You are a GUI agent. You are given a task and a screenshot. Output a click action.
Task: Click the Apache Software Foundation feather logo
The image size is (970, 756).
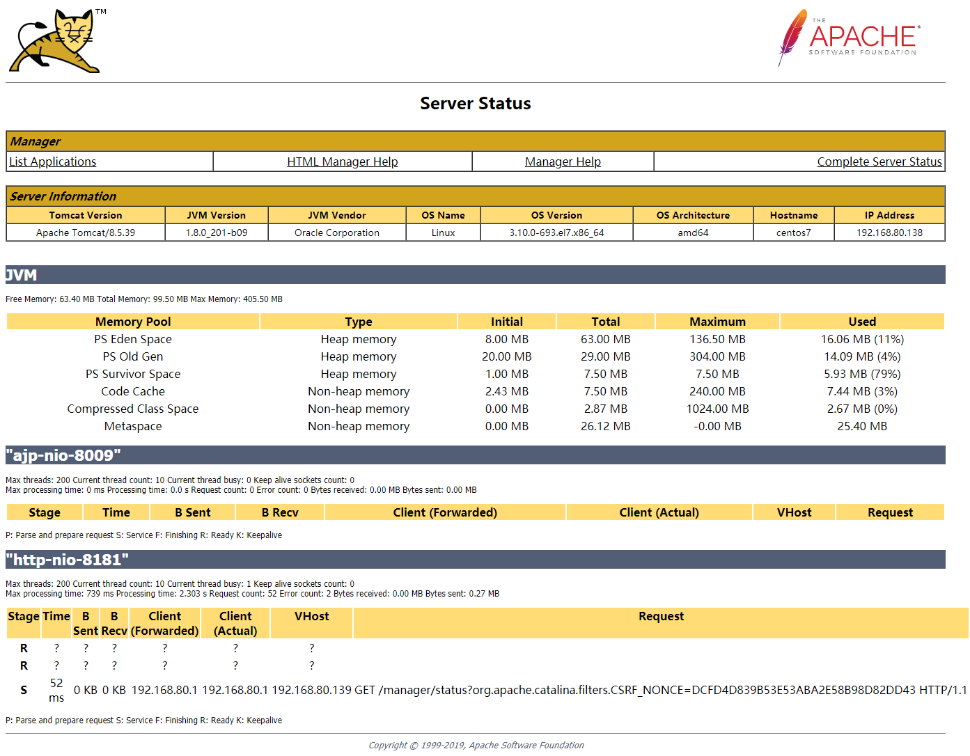(850, 38)
